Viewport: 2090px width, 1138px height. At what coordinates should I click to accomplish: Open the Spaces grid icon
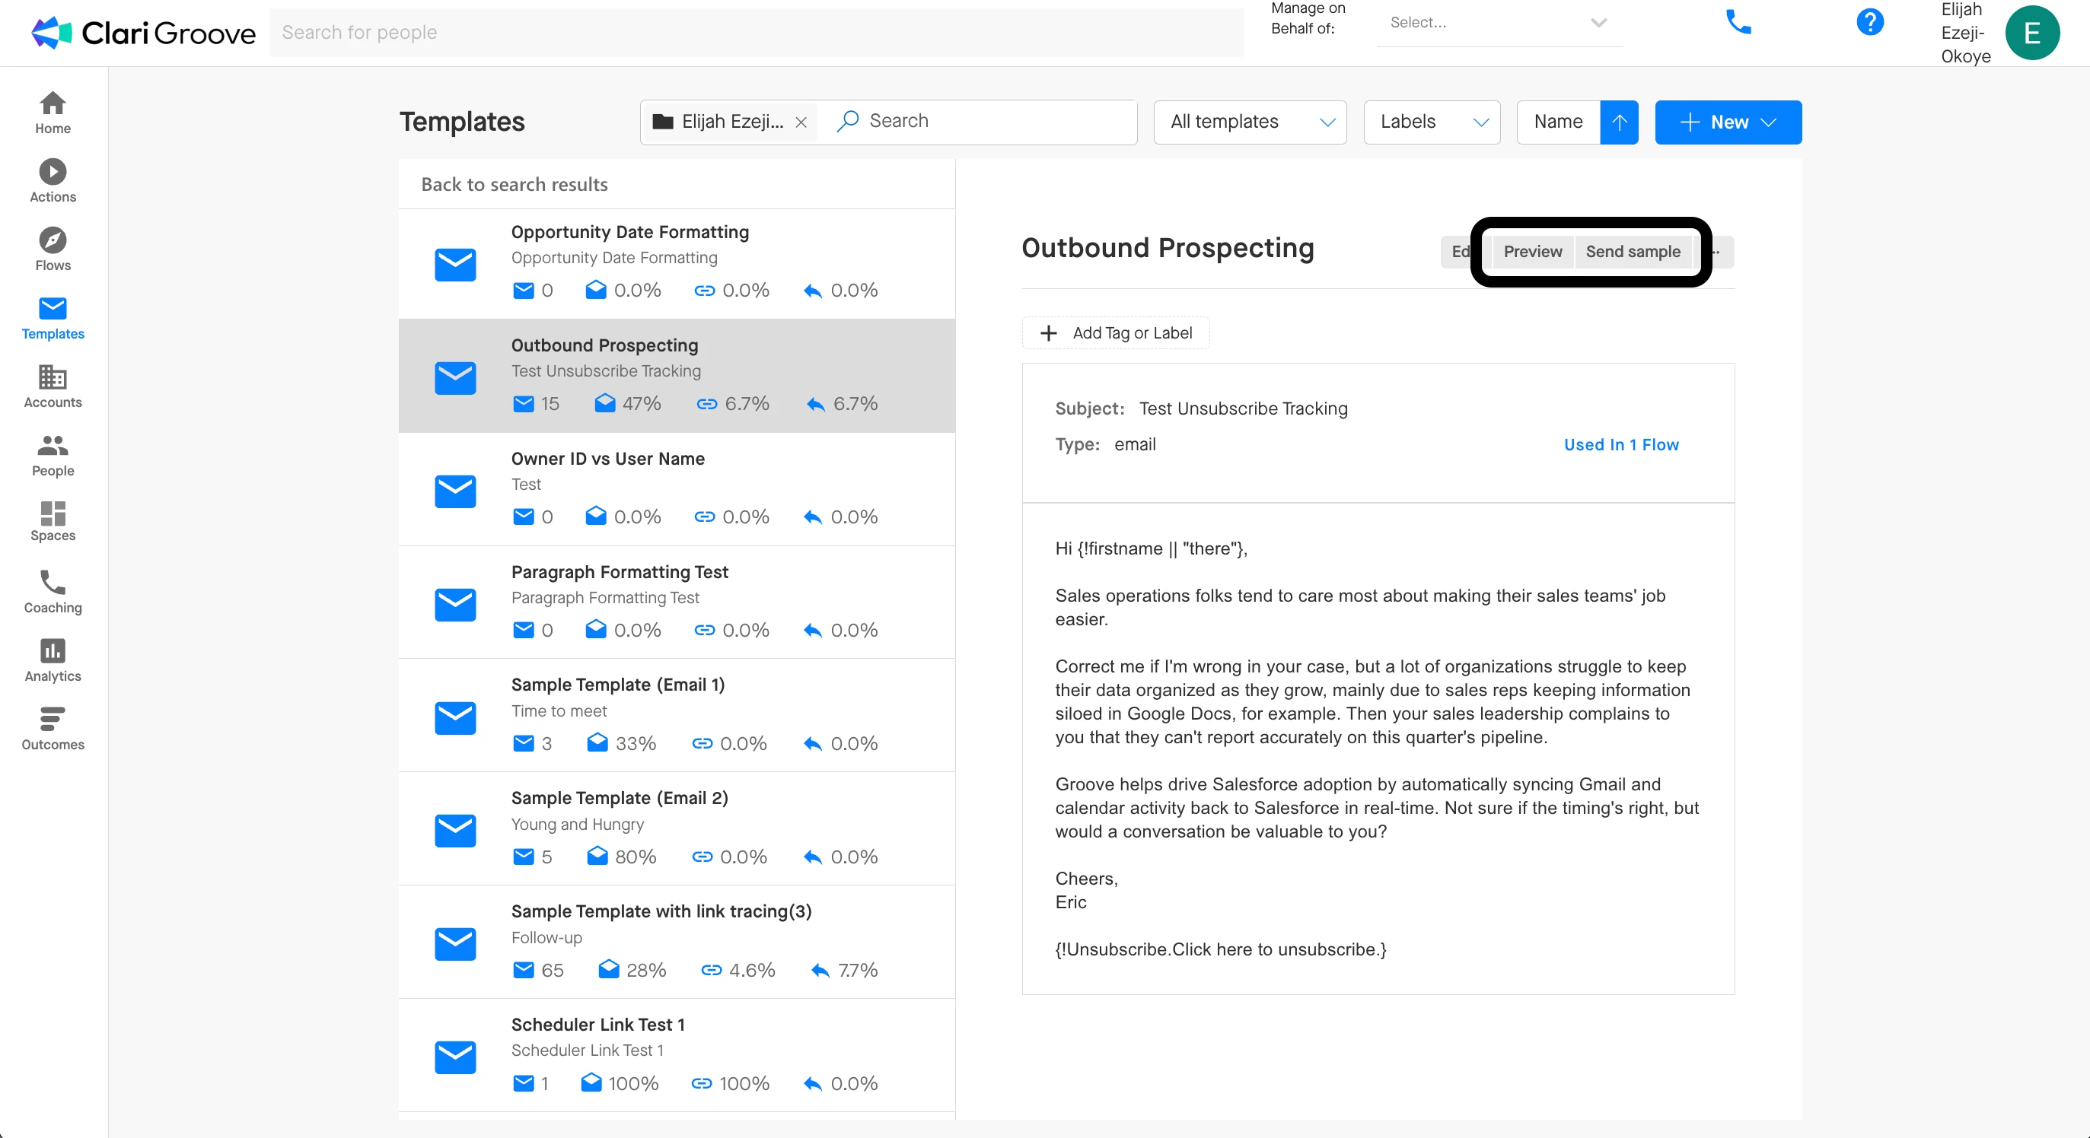pyautogui.click(x=53, y=513)
